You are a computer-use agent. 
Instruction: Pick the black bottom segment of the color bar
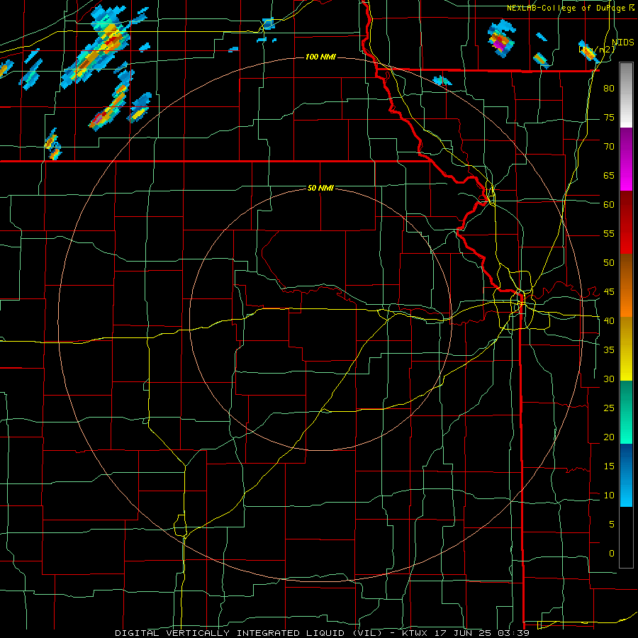pyautogui.click(x=626, y=537)
